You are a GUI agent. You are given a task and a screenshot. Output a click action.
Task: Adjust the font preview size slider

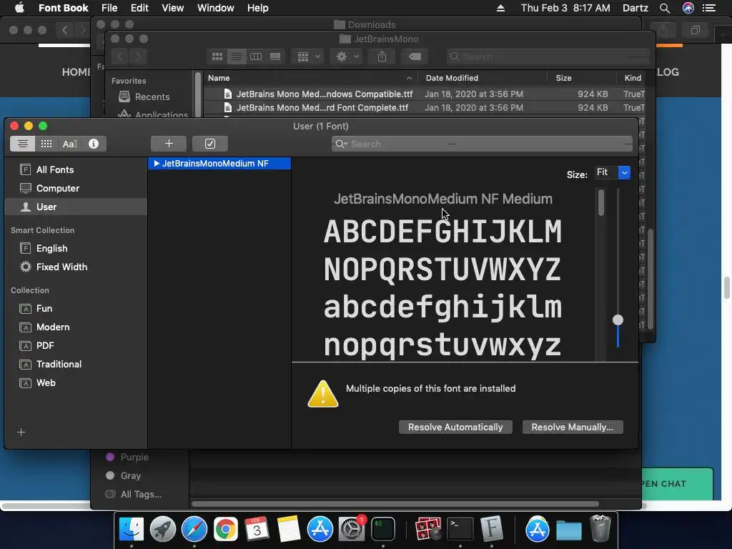point(618,320)
